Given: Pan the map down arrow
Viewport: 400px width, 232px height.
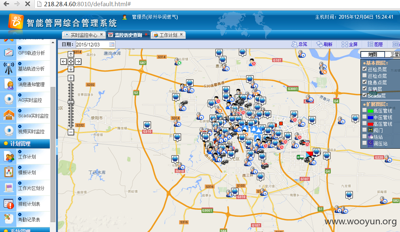Looking at the screenshot, I should coord(71,69).
